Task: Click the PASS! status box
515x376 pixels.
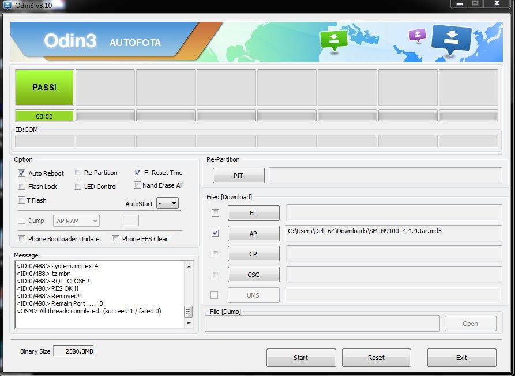Action: tap(44, 87)
